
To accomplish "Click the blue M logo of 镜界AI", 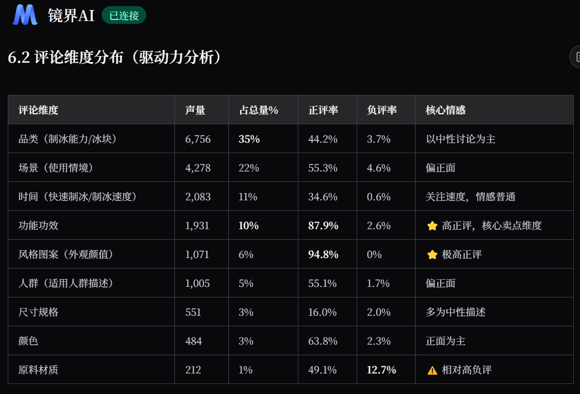I will click(25, 15).
